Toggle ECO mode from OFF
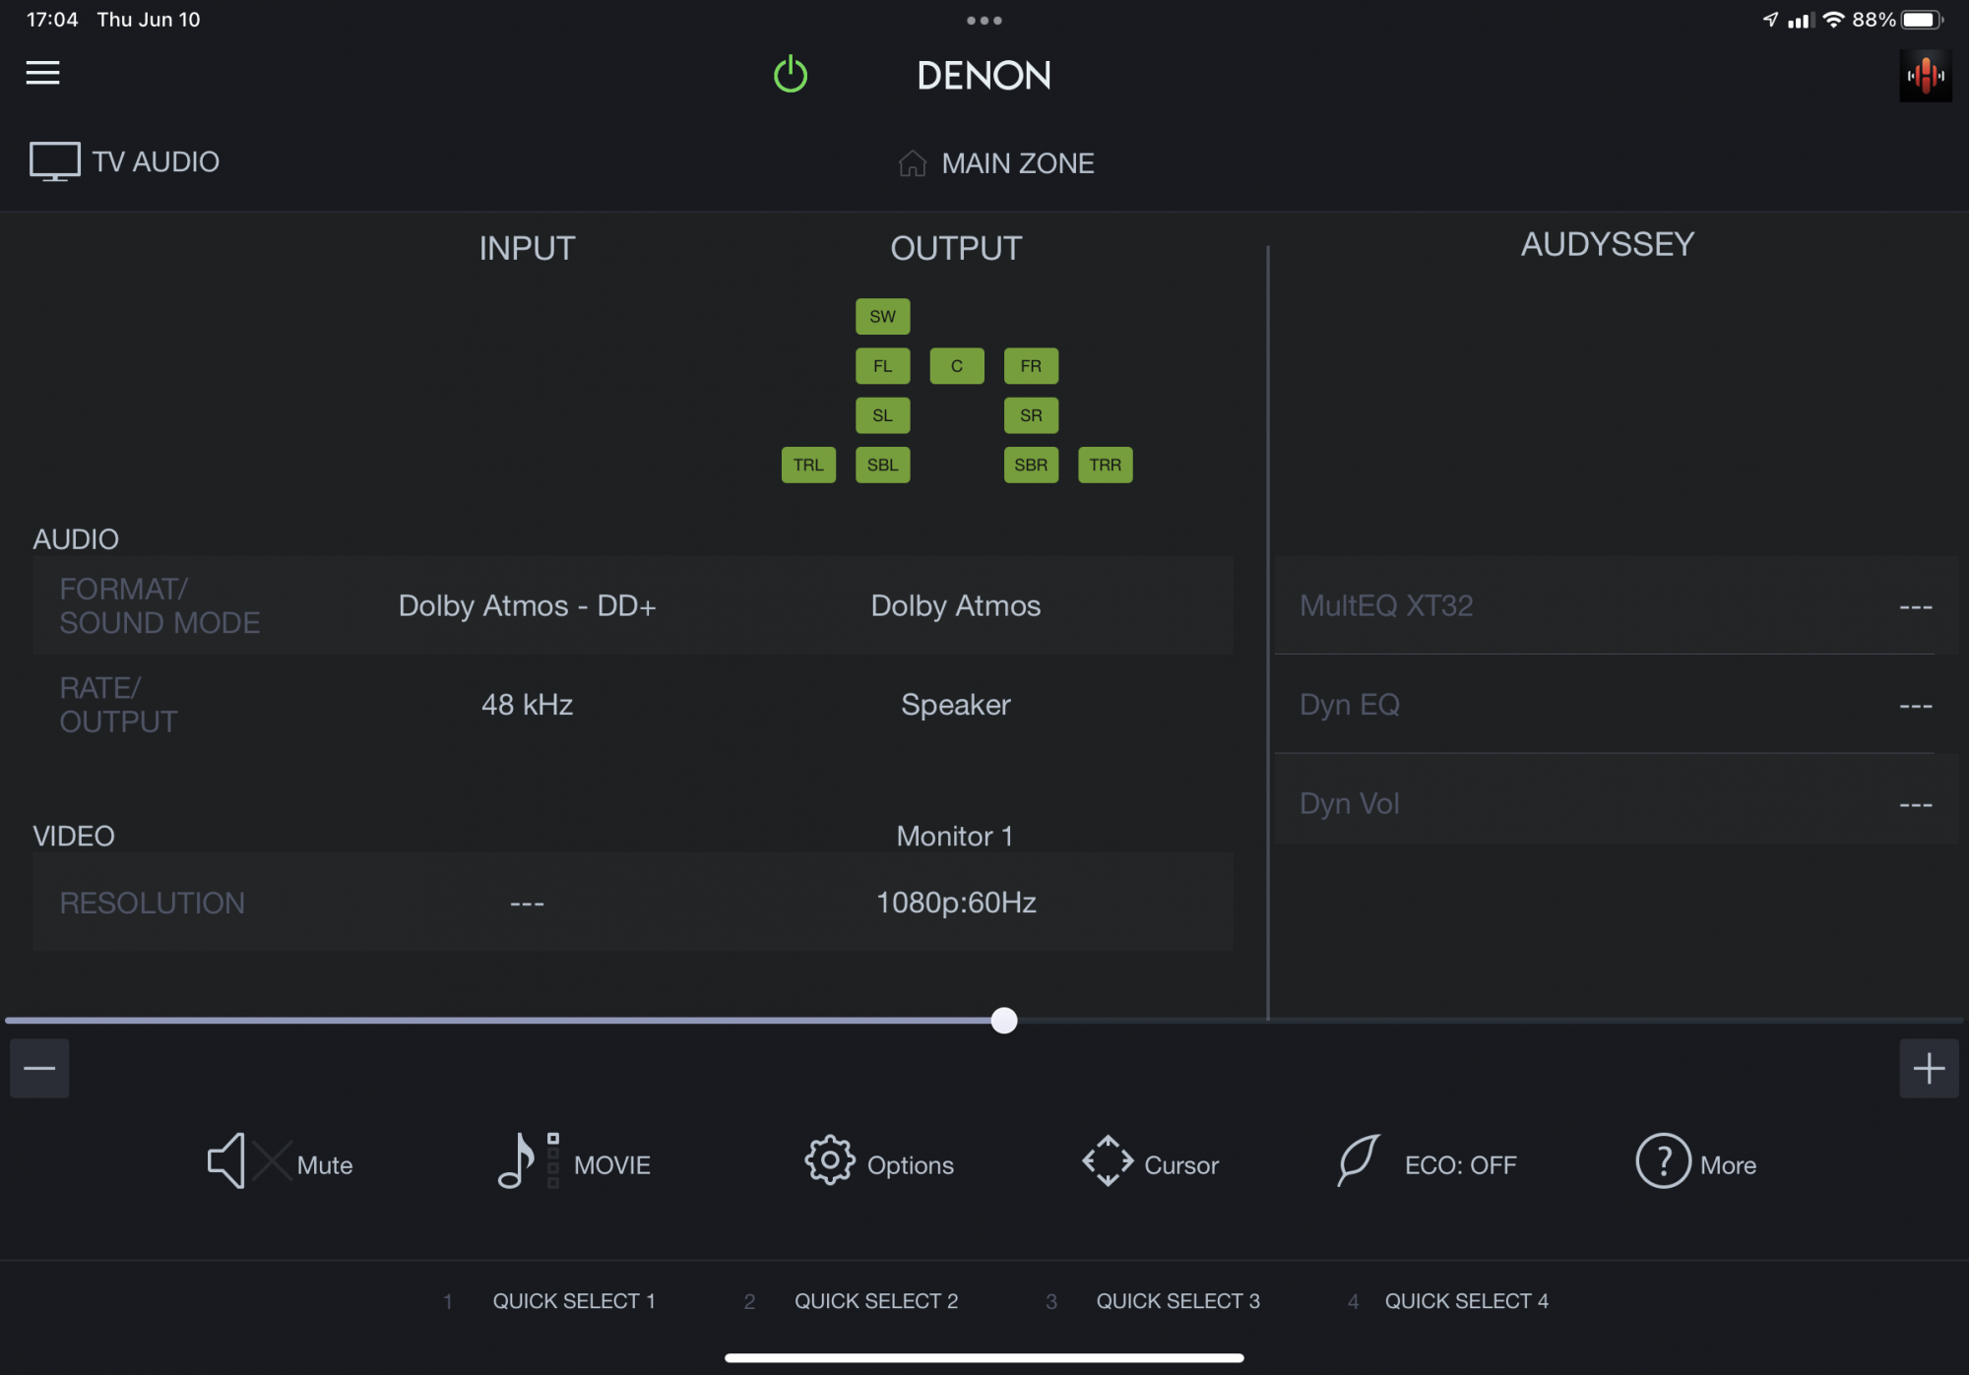1969x1375 pixels. pyautogui.click(x=1359, y=1161)
